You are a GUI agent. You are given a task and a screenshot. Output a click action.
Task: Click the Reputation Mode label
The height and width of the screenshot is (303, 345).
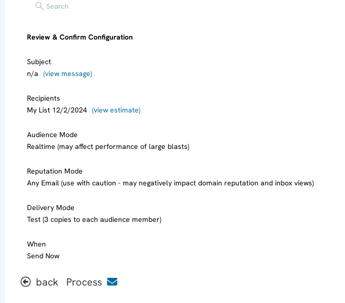pos(54,172)
